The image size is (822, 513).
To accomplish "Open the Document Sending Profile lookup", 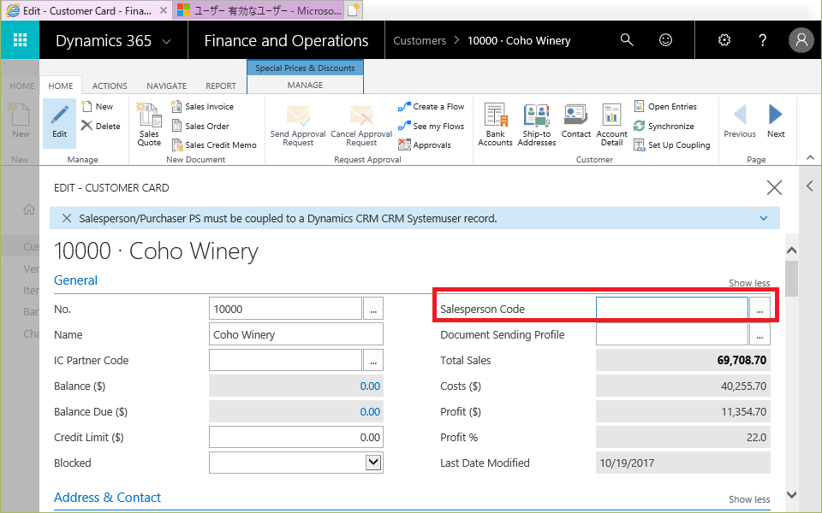I will tap(759, 334).
